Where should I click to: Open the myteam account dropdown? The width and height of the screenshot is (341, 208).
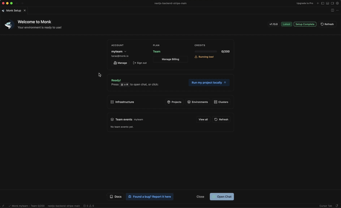[119, 51]
